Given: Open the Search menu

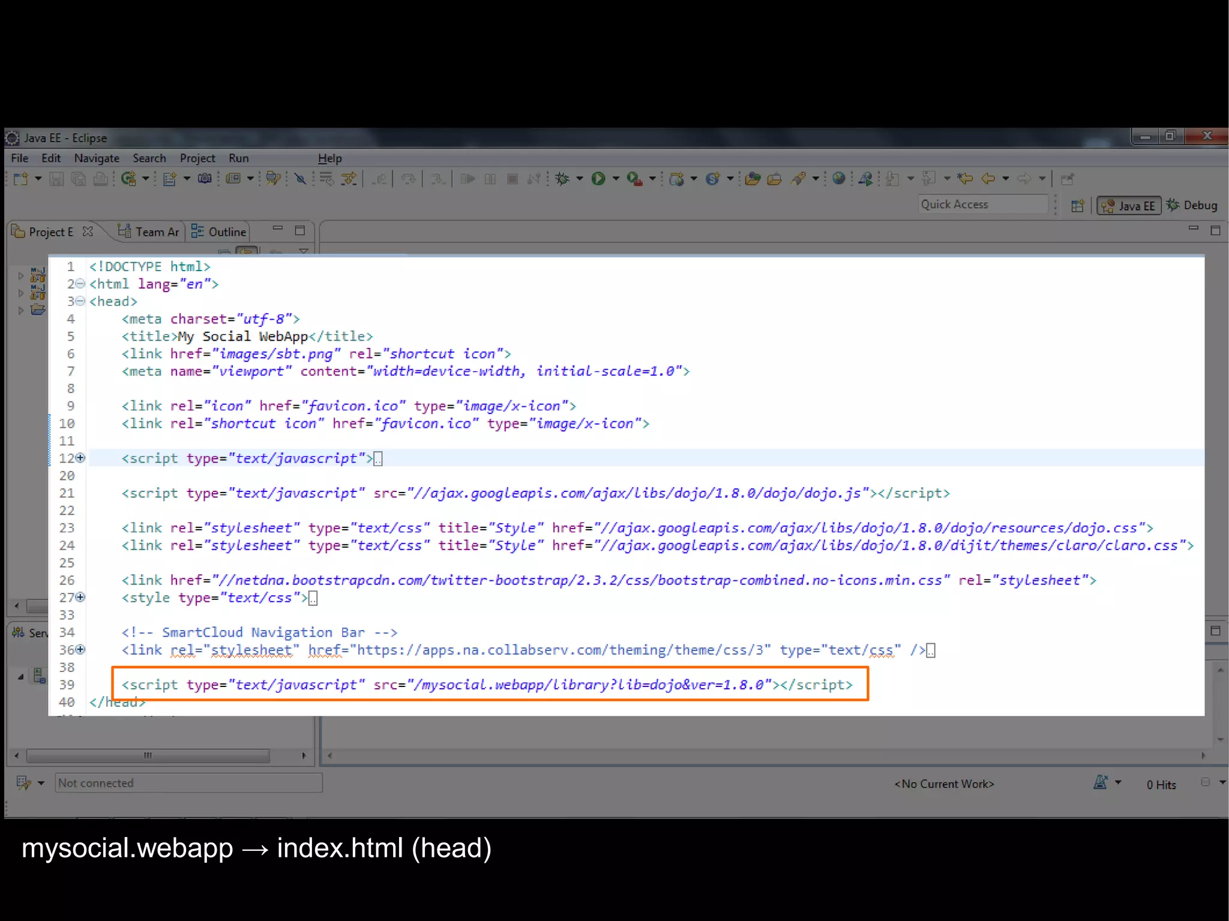Looking at the screenshot, I should tap(149, 158).
